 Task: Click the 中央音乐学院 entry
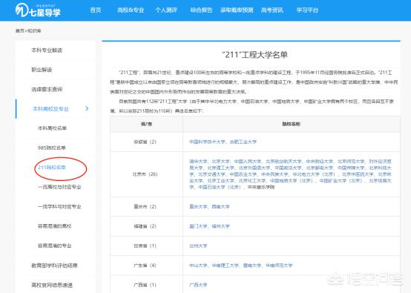point(261,187)
